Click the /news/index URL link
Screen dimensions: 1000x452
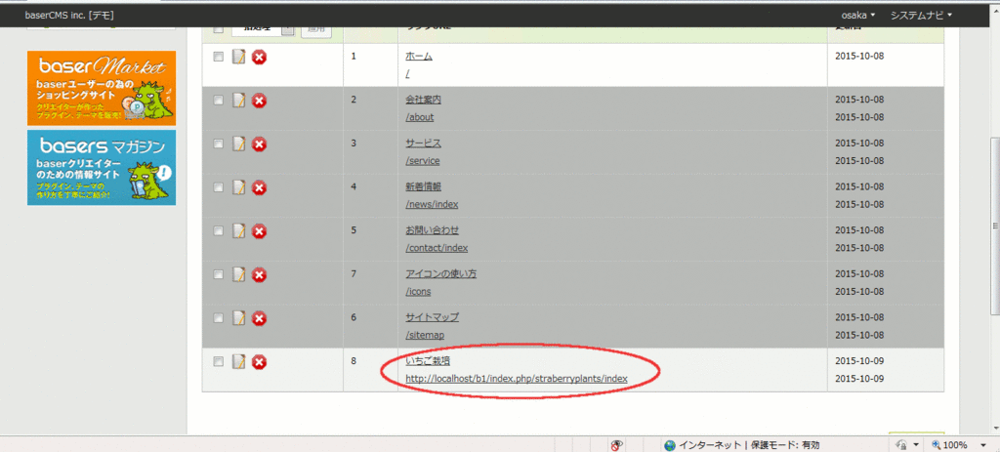tap(432, 204)
